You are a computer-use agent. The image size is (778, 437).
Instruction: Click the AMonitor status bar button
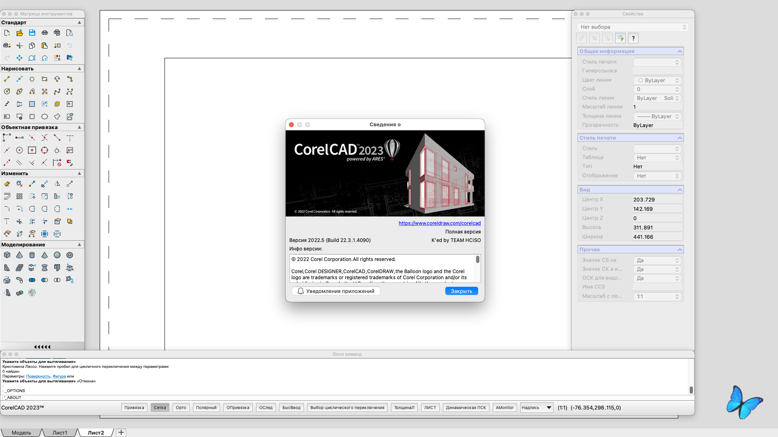point(504,407)
